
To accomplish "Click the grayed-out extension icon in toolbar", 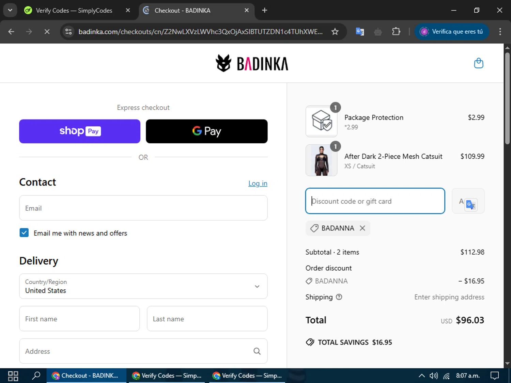I will tap(378, 32).
